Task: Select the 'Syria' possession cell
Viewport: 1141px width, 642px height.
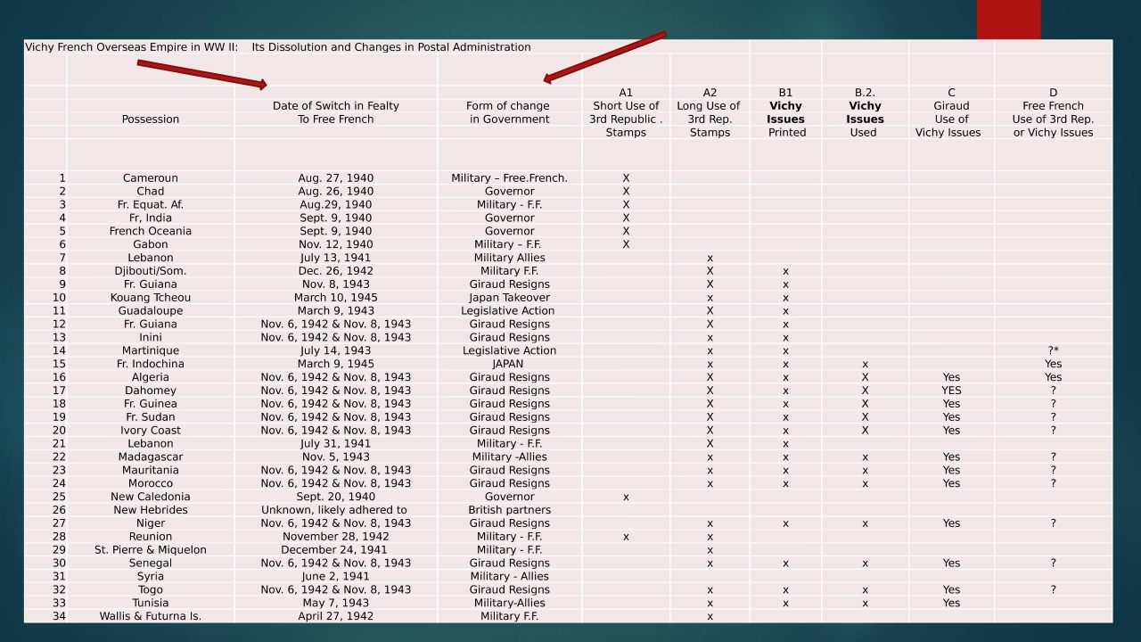Action: pos(151,577)
